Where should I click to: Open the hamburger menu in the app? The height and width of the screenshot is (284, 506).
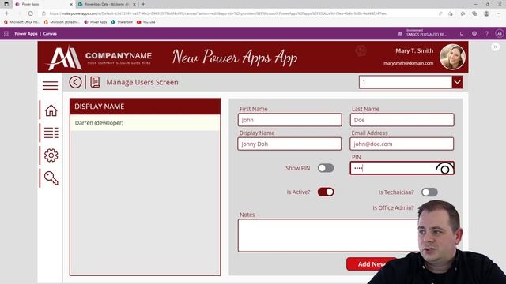tap(50, 85)
